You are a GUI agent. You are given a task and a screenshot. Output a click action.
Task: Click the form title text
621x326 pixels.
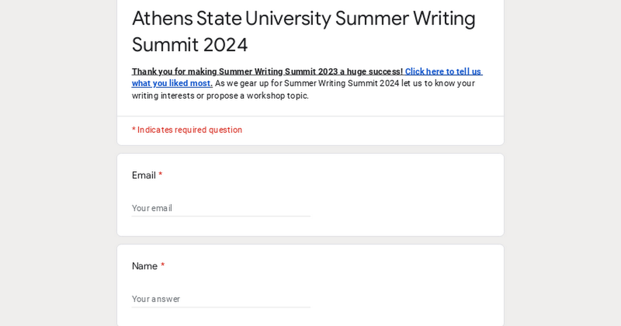click(x=304, y=31)
